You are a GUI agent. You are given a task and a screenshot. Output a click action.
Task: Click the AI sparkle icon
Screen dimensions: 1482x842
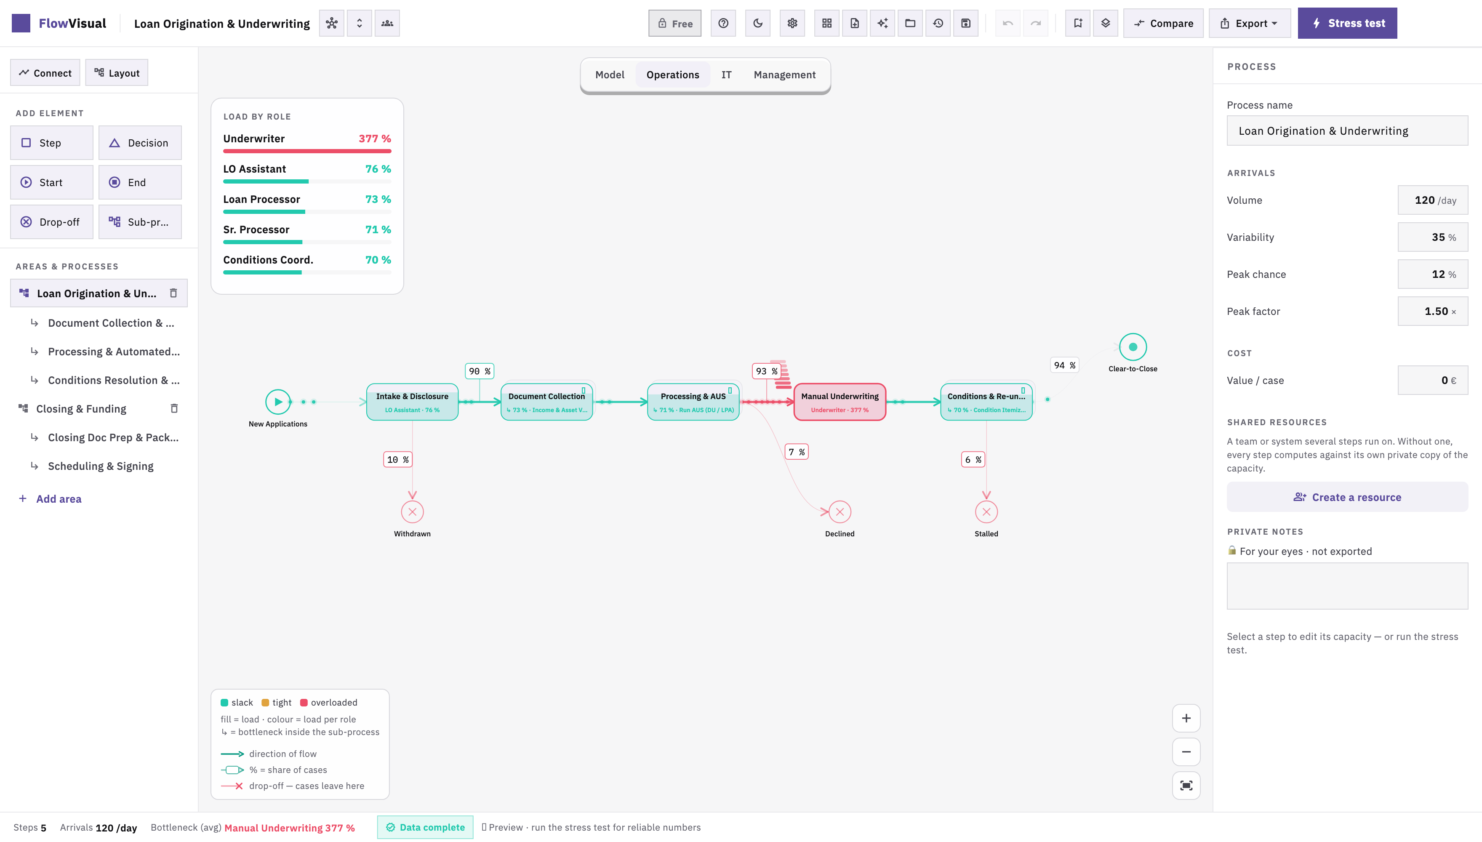click(882, 23)
